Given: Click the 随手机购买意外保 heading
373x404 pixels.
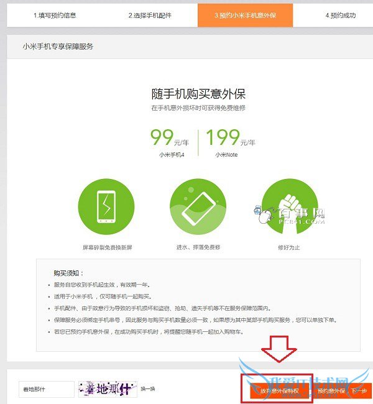Looking at the screenshot, I should click(x=198, y=94).
